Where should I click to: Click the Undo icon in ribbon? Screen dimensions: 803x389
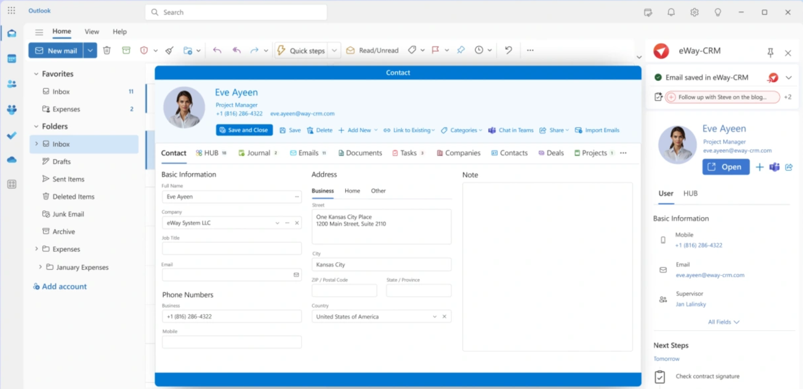tap(508, 50)
